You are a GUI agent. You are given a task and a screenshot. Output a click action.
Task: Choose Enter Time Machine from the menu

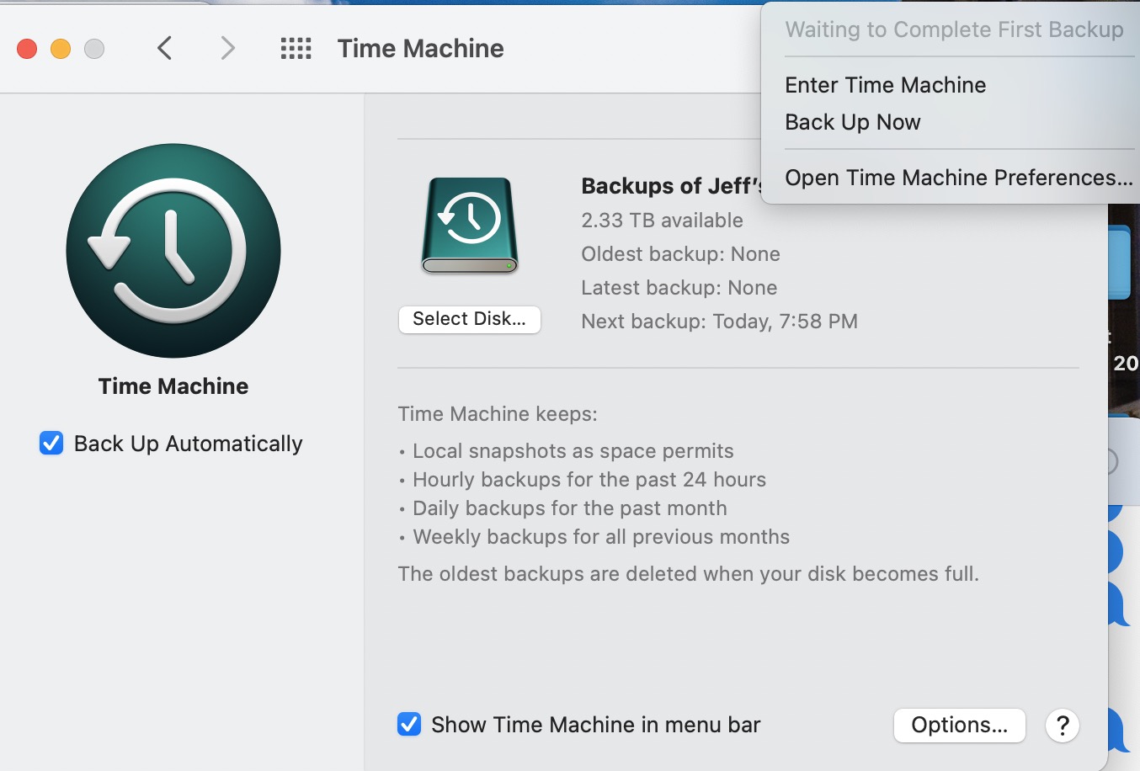point(885,85)
